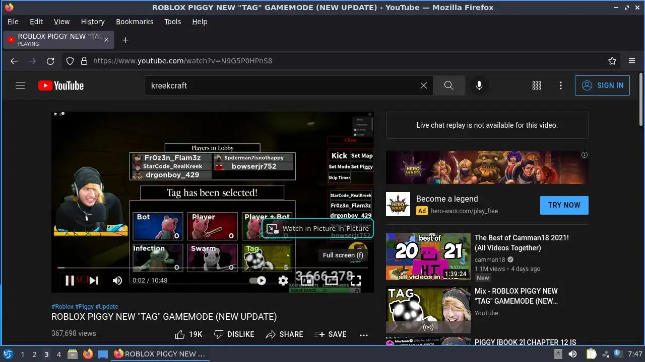Share the video
Image resolution: width=645 pixels, height=362 pixels.
(284, 334)
